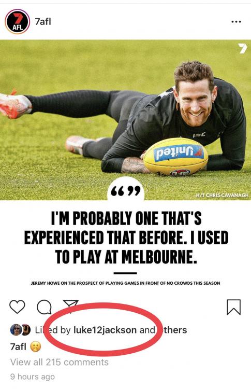Tap the liker avatar thumbnails
Image resolution: width=251 pixels, height=389 pixels.
20,330
